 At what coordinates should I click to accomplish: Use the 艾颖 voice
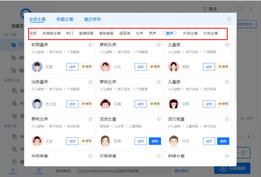coord(87,67)
